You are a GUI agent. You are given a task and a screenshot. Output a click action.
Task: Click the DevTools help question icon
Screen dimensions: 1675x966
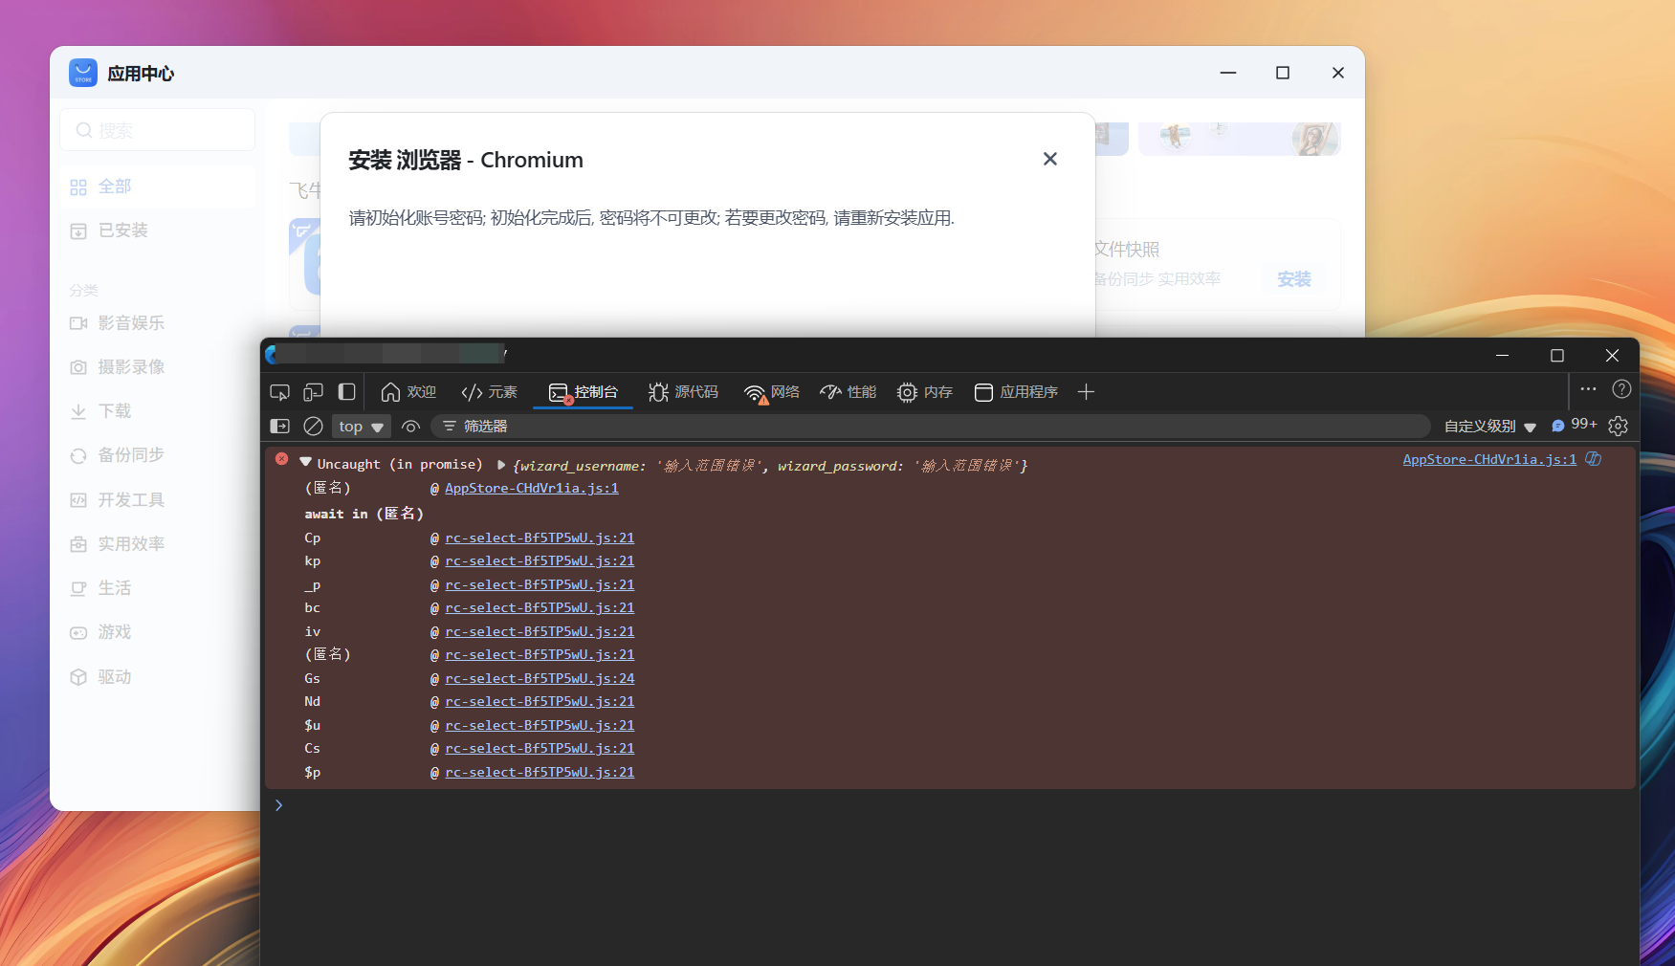pyautogui.click(x=1621, y=389)
